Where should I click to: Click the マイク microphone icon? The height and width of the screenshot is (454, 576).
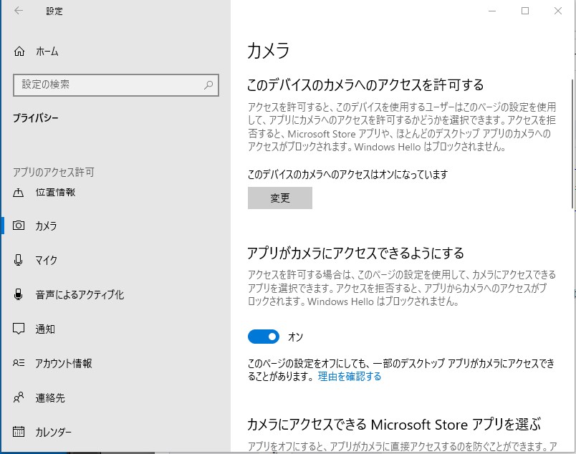coord(18,260)
